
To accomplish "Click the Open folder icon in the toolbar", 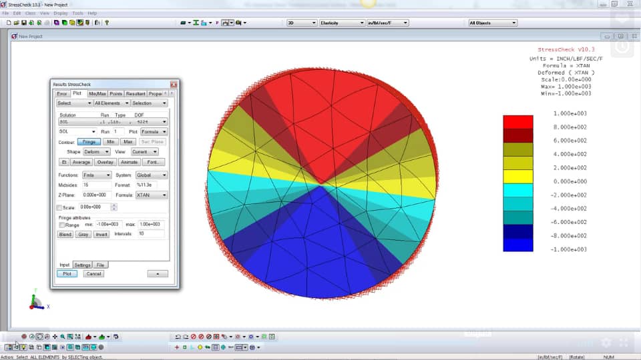I will click(16, 23).
